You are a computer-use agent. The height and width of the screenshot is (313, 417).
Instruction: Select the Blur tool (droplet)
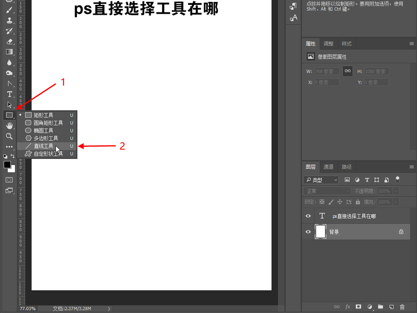coord(9,62)
